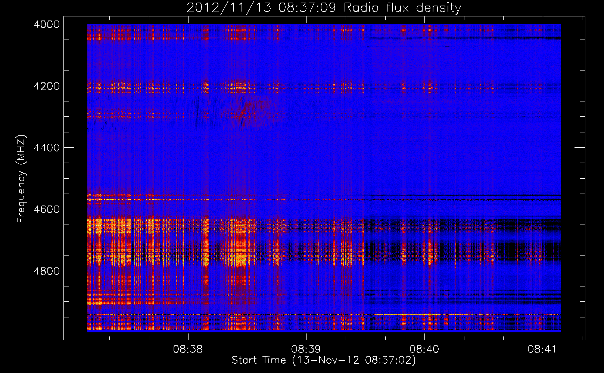Click the 08:39 time axis label
The height and width of the screenshot is (373, 604).
coord(306,350)
